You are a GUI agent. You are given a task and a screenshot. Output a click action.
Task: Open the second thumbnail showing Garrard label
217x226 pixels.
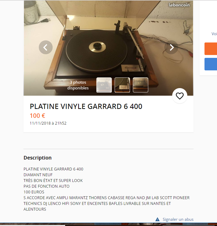tap(122, 85)
